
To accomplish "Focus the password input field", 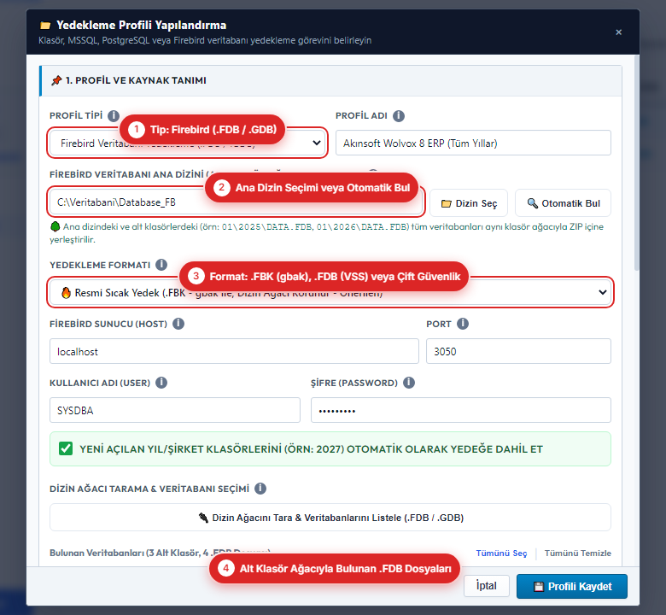I will click(x=461, y=411).
